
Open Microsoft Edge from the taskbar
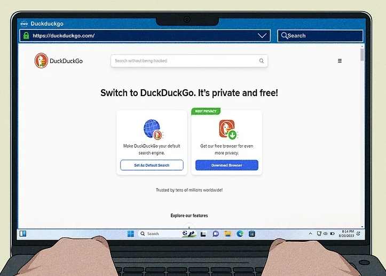pyautogui.click(x=240, y=234)
